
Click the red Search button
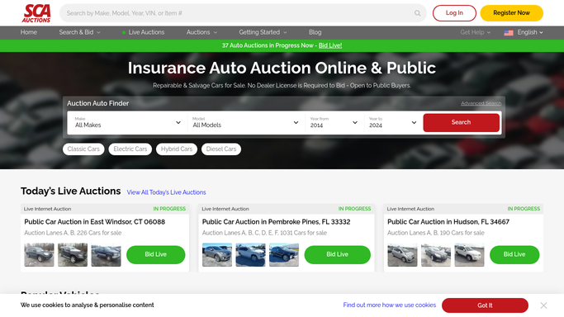click(x=461, y=122)
